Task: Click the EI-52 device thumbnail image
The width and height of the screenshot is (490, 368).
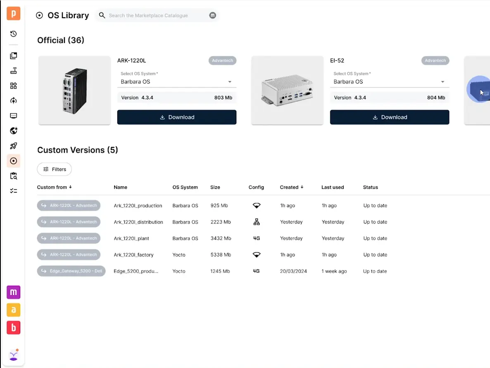Action: click(x=287, y=91)
